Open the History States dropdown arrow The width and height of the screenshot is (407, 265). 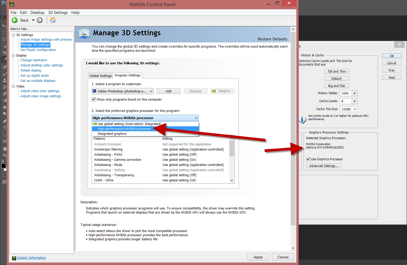pos(355,93)
